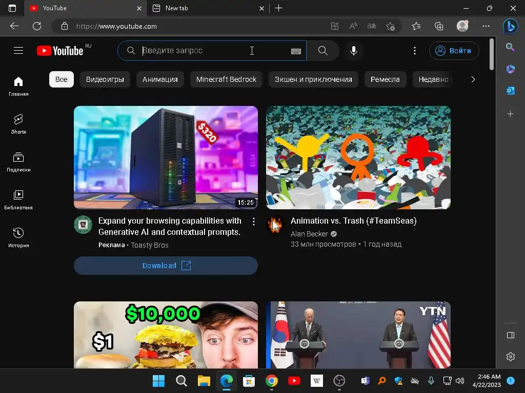Open ad options three-dot menu
525x393 pixels.
point(254,222)
